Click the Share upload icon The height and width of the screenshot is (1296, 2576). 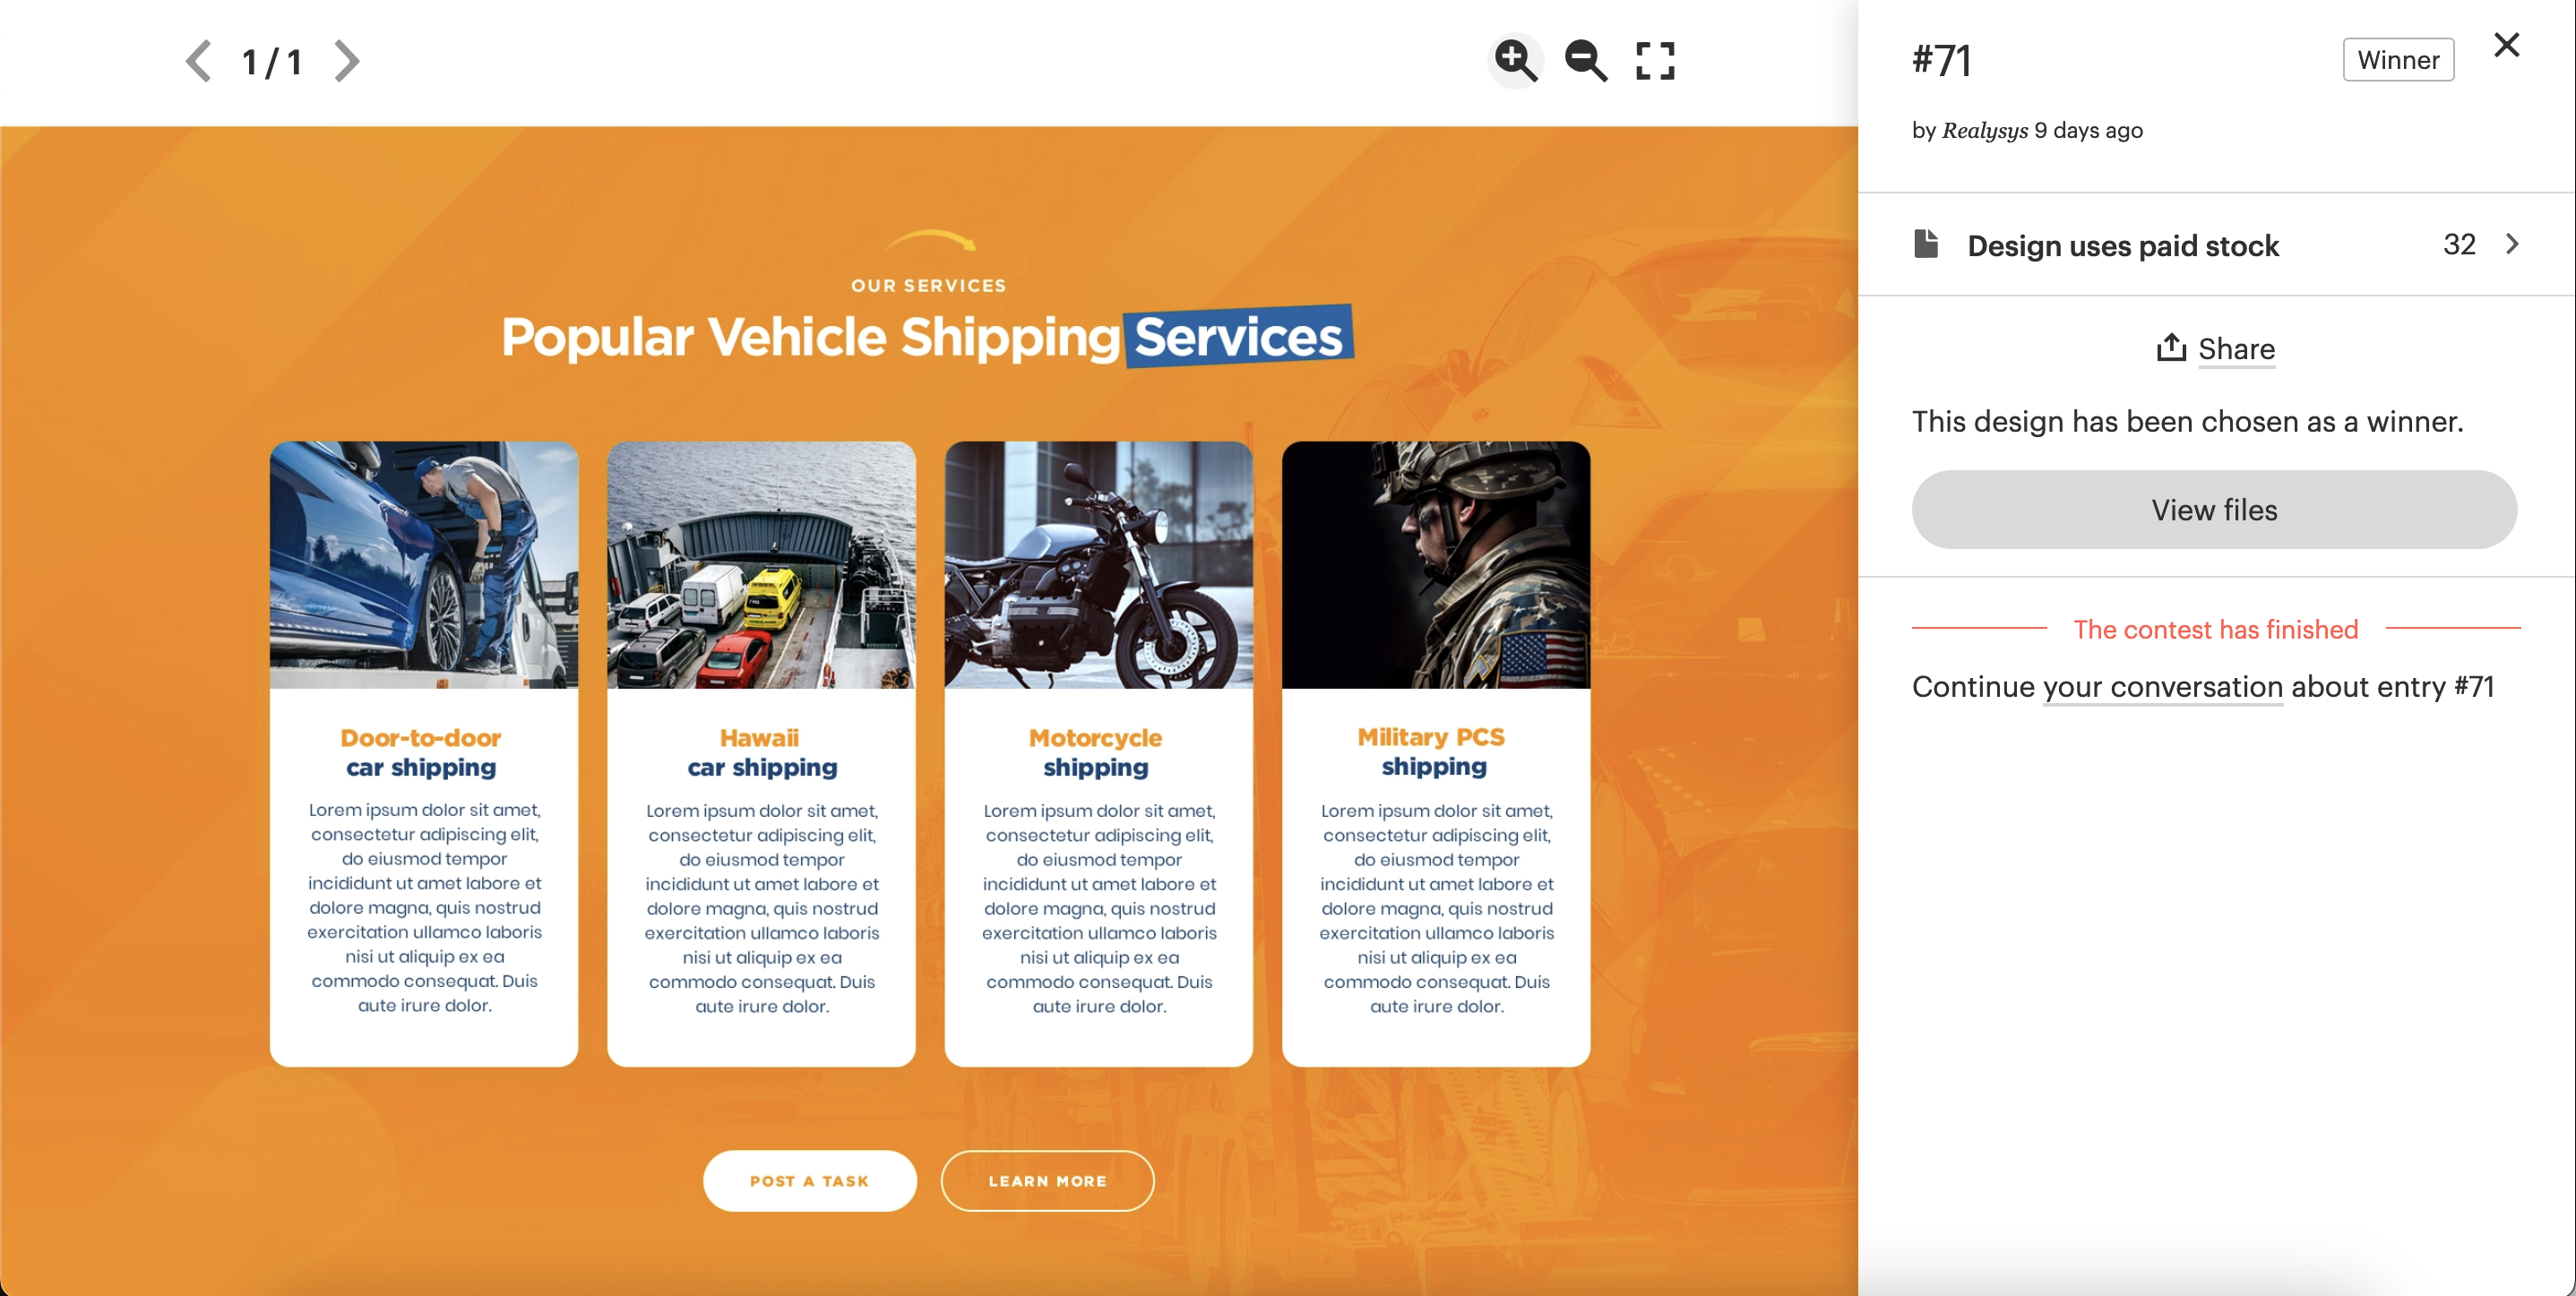coord(2170,348)
